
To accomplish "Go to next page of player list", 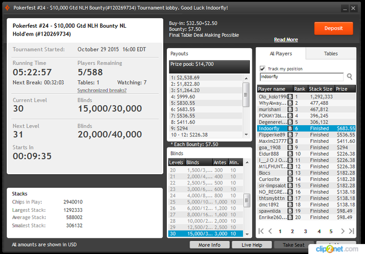I will pos(343,231).
